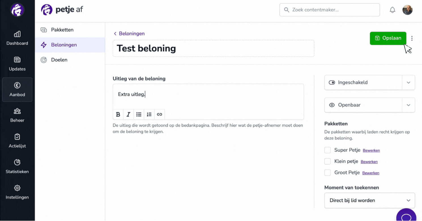Insert a bulleted list
The width and height of the screenshot is (422, 221).
[139, 114]
